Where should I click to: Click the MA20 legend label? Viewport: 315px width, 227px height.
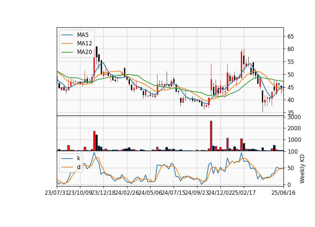pos(84,52)
